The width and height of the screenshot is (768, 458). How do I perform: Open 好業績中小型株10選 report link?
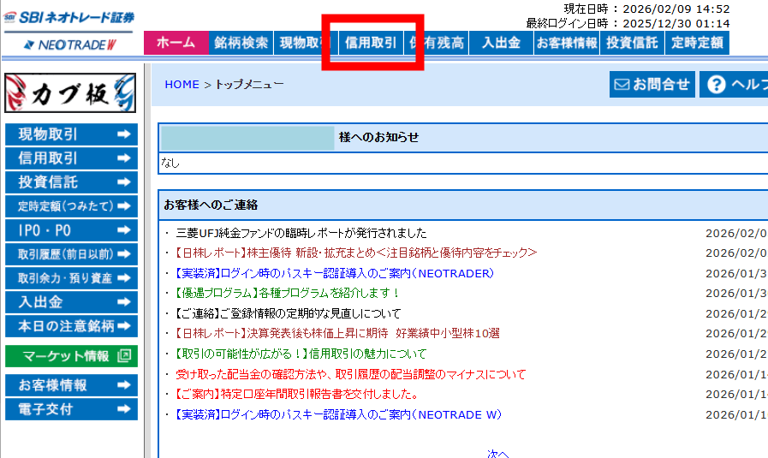(337, 334)
